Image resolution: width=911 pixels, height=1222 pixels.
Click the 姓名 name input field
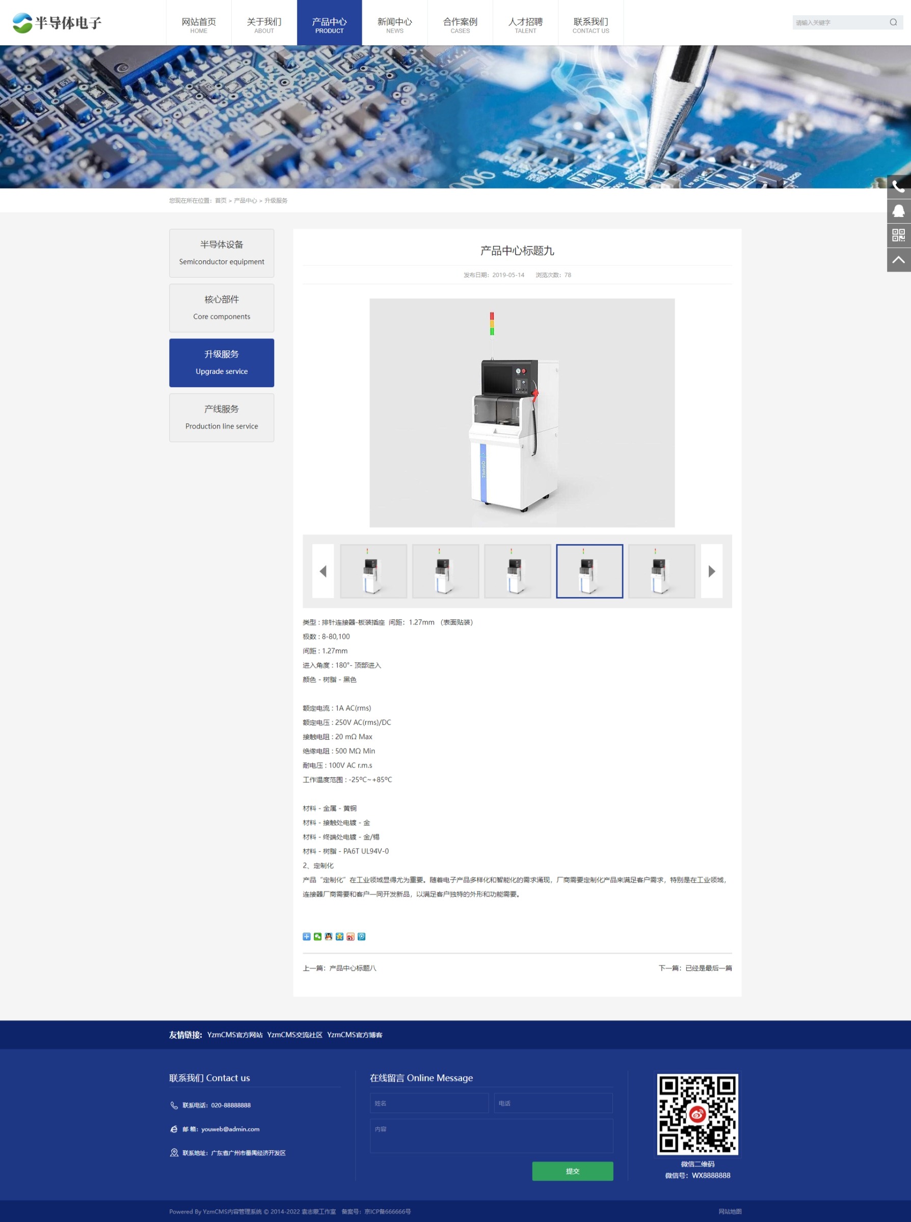429,1103
